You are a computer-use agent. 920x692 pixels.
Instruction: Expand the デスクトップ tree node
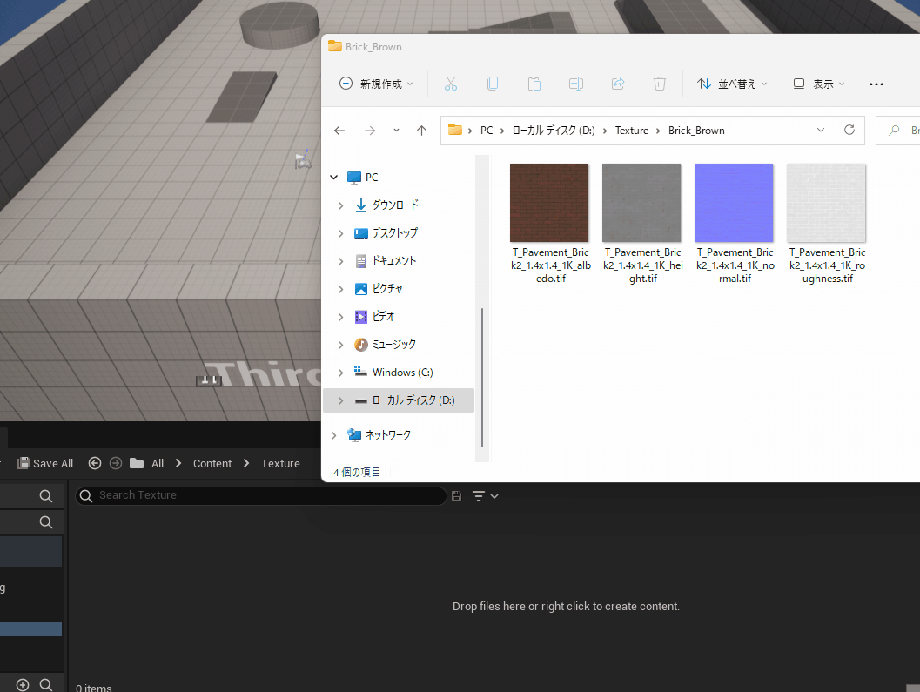coord(341,233)
